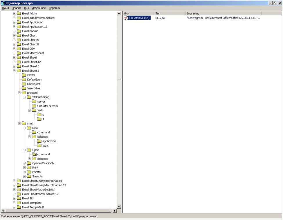Select the Save As key

(x=37, y=177)
